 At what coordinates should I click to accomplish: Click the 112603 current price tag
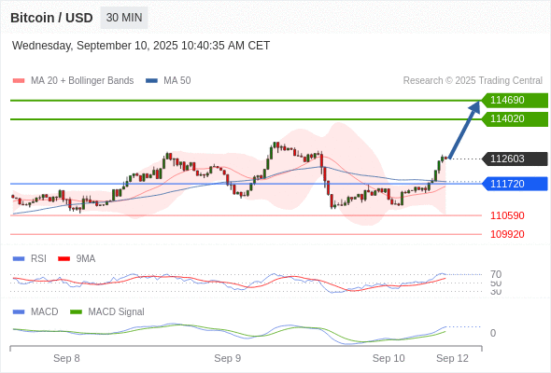(x=515, y=159)
